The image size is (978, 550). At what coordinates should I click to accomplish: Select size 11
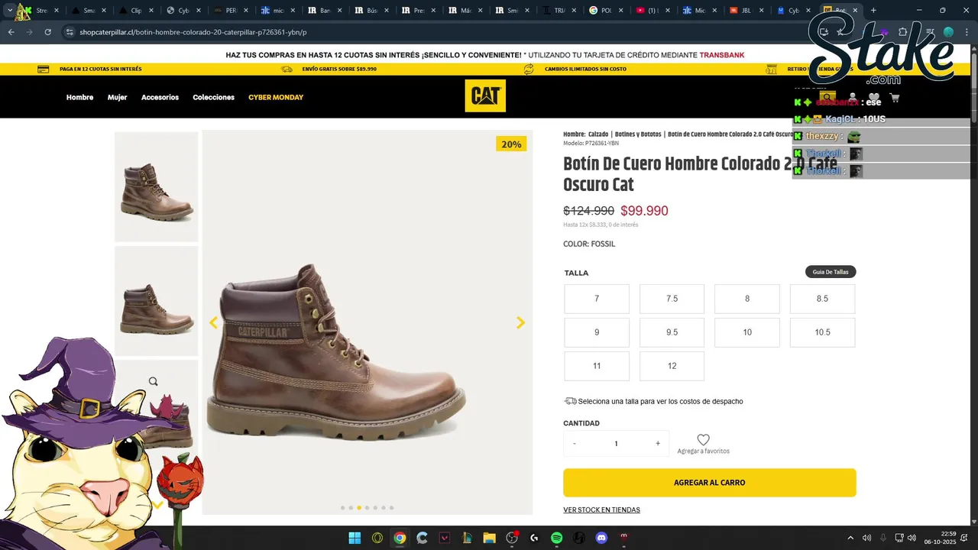(x=597, y=366)
